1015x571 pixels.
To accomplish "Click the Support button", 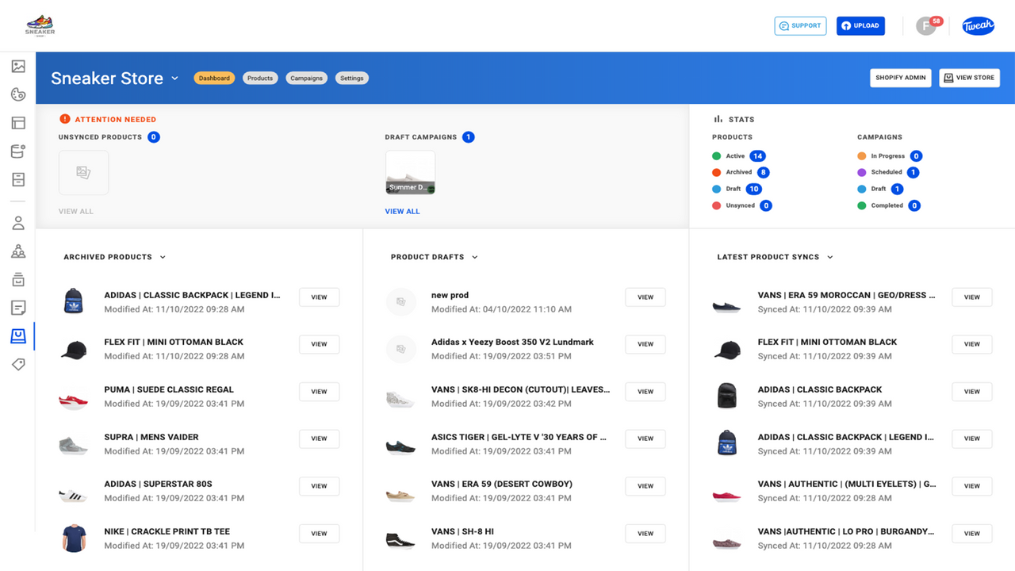I will pyautogui.click(x=800, y=25).
